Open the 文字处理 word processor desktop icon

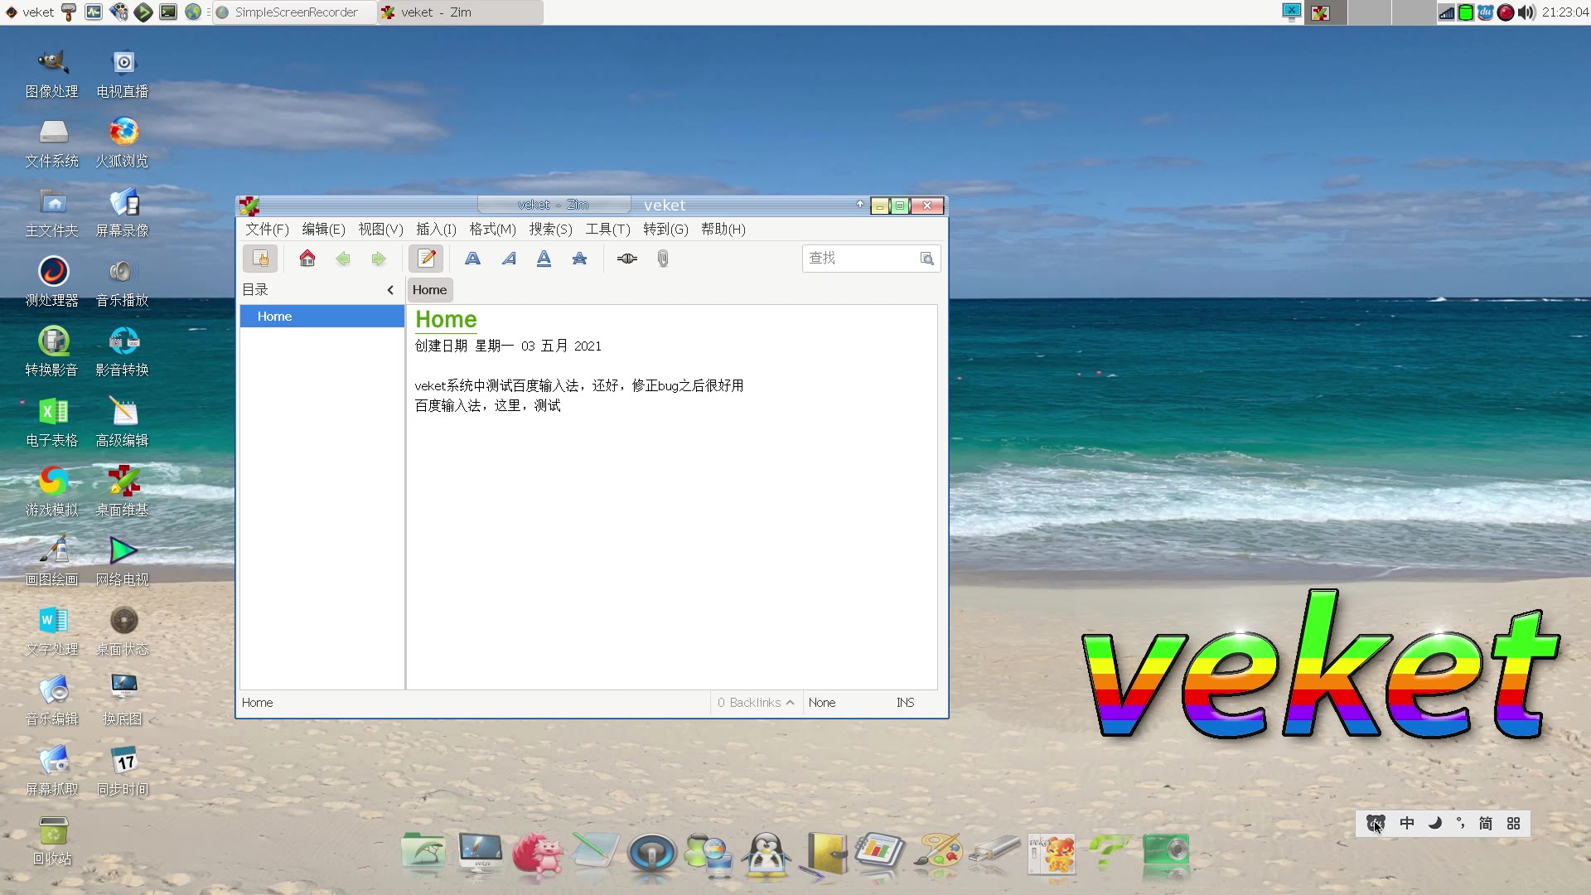tap(52, 631)
